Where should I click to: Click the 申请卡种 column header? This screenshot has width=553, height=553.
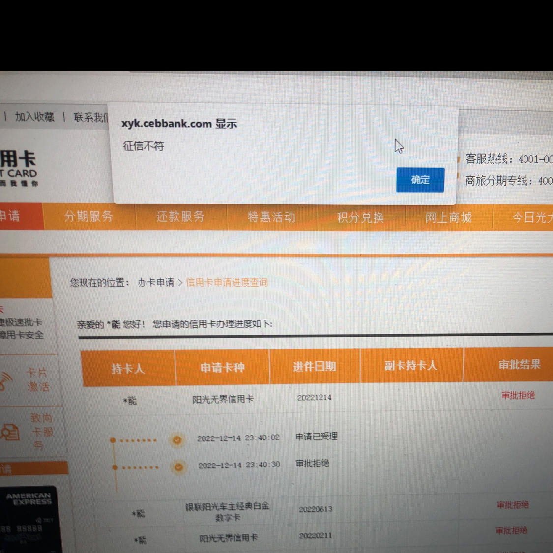pyautogui.click(x=222, y=367)
